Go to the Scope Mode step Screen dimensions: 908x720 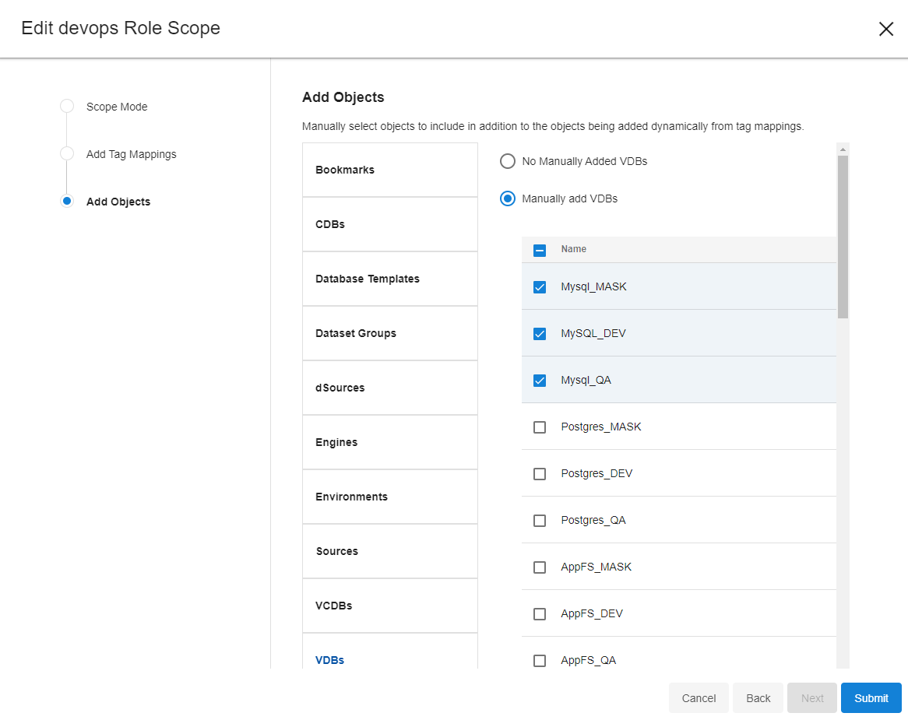click(116, 107)
